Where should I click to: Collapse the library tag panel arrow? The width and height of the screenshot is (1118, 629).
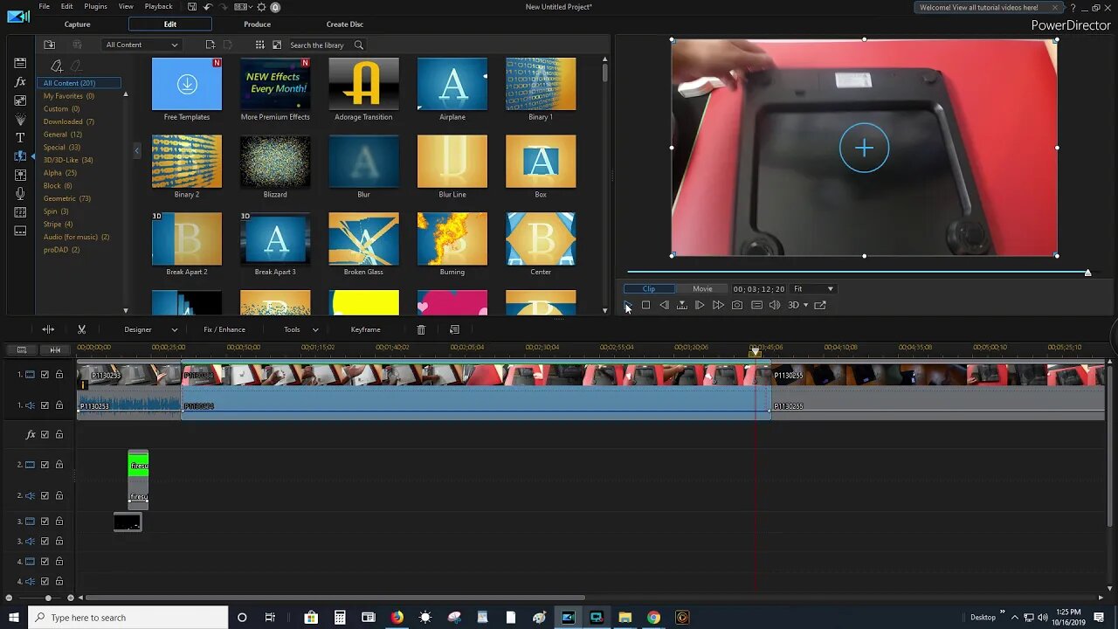136,150
